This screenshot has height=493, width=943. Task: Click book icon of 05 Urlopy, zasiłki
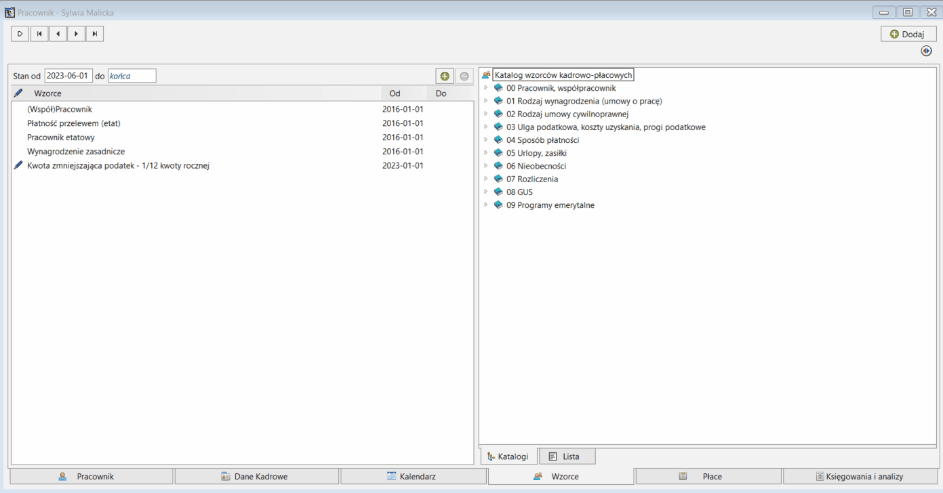pyautogui.click(x=499, y=153)
